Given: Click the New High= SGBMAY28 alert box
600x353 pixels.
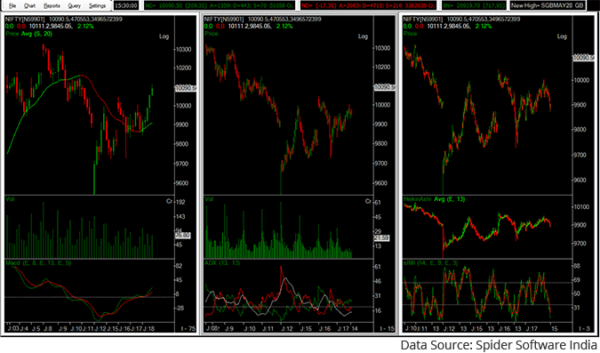Looking at the screenshot, I should tap(548, 5).
